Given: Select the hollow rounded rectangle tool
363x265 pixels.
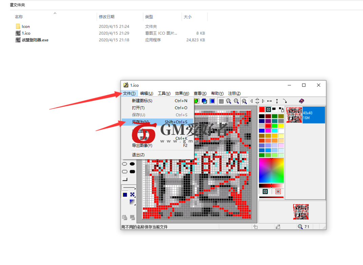Looking at the screenshot, I should (x=125, y=172).
